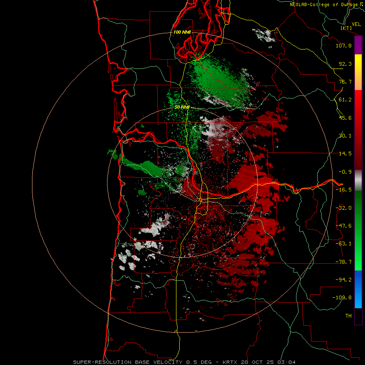Click the TH label on the legend
365x365 pixels.
(x=348, y=316)
